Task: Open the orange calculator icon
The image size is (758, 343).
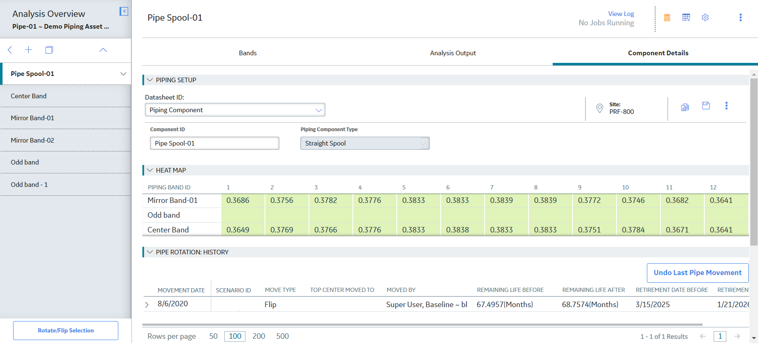Action: tap(667, 17)
